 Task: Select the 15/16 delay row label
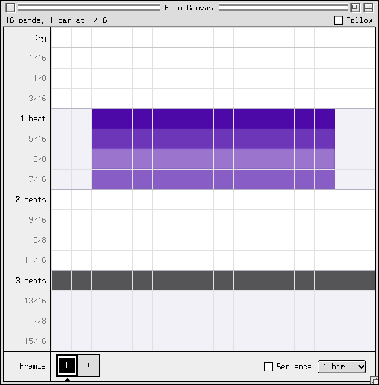click(x=35, y=341)
